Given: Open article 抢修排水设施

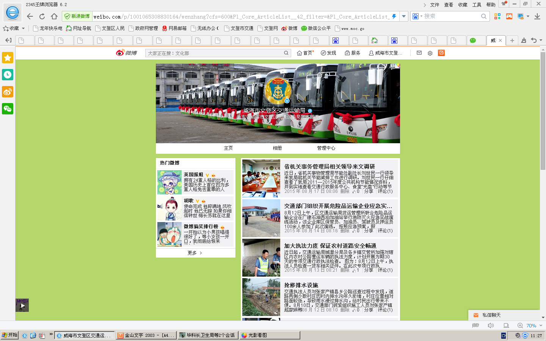Looking at the screenshot, I should click(x=301, y=285).
